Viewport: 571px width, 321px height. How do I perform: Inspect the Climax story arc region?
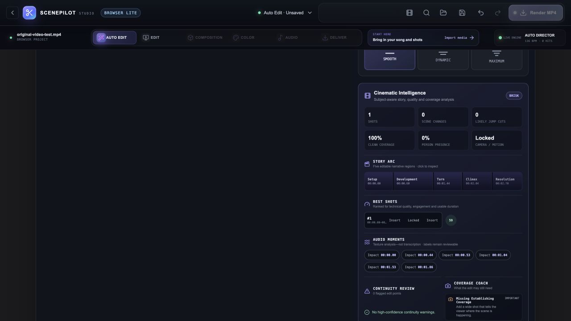point(477,181)
